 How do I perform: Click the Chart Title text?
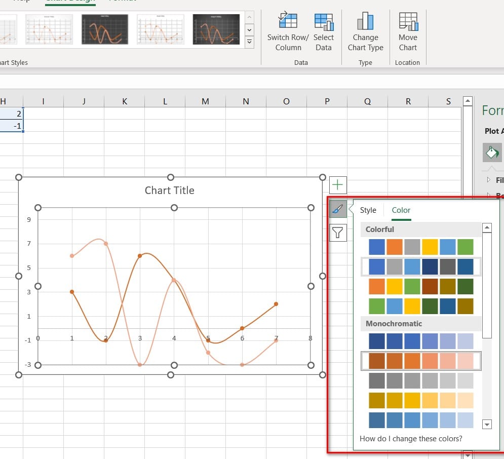[169, 190]
